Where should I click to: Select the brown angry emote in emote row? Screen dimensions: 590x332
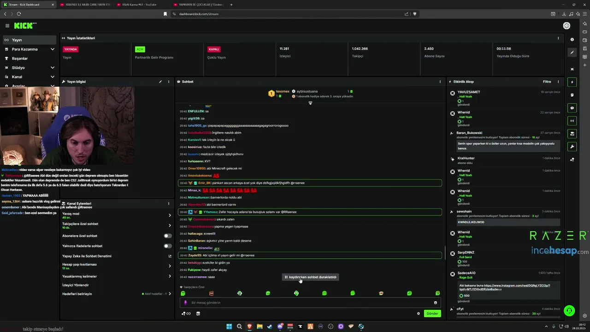click(x=211, y=293)
